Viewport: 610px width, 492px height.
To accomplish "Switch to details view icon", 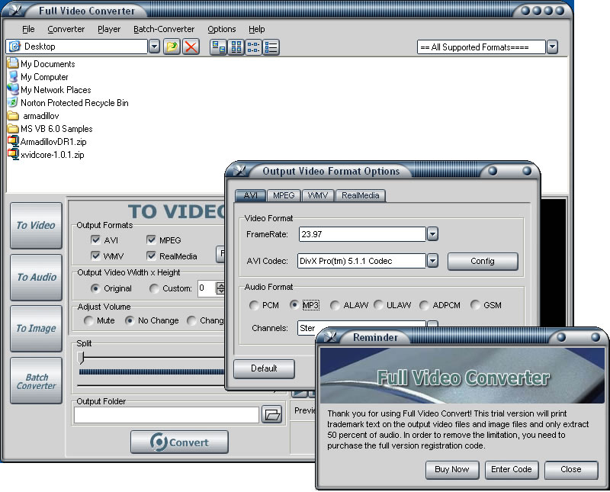I will [271, 47].
